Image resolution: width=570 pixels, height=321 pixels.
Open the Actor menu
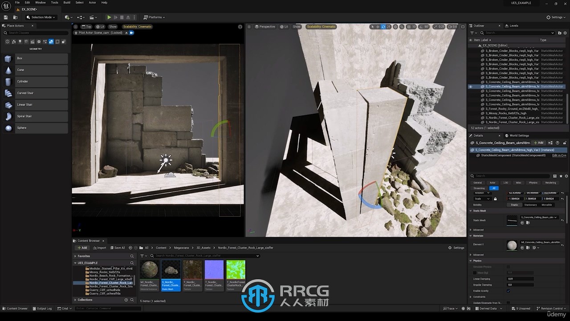tap(92, 3)
